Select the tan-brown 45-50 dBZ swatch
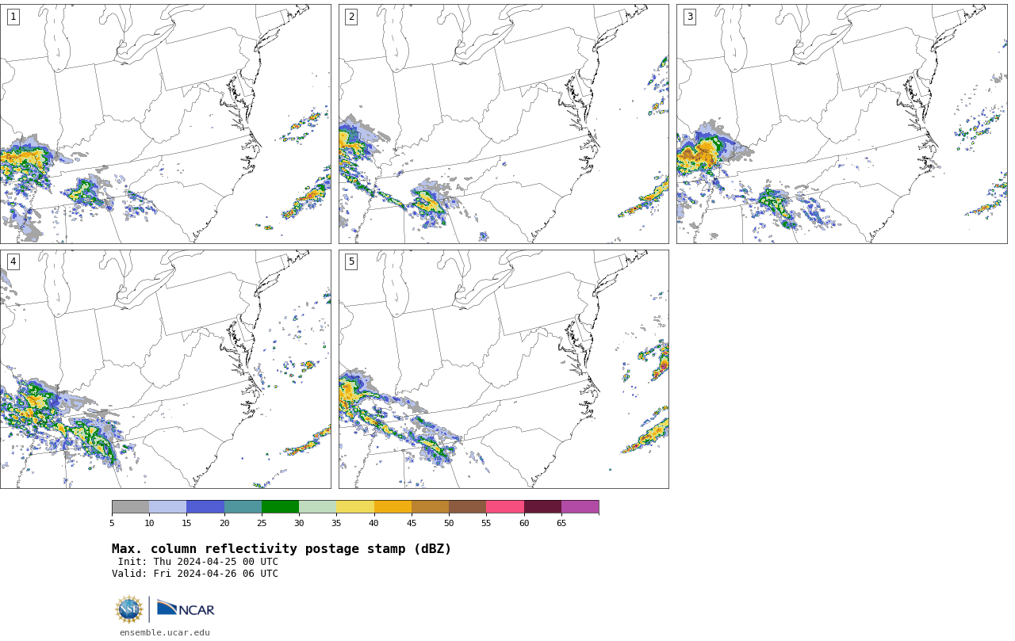 pos(430,507)
